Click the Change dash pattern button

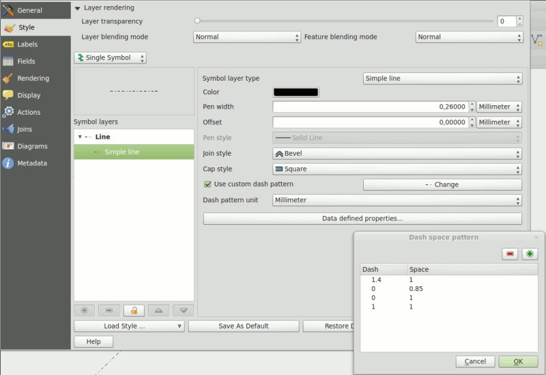click(442, 184)
